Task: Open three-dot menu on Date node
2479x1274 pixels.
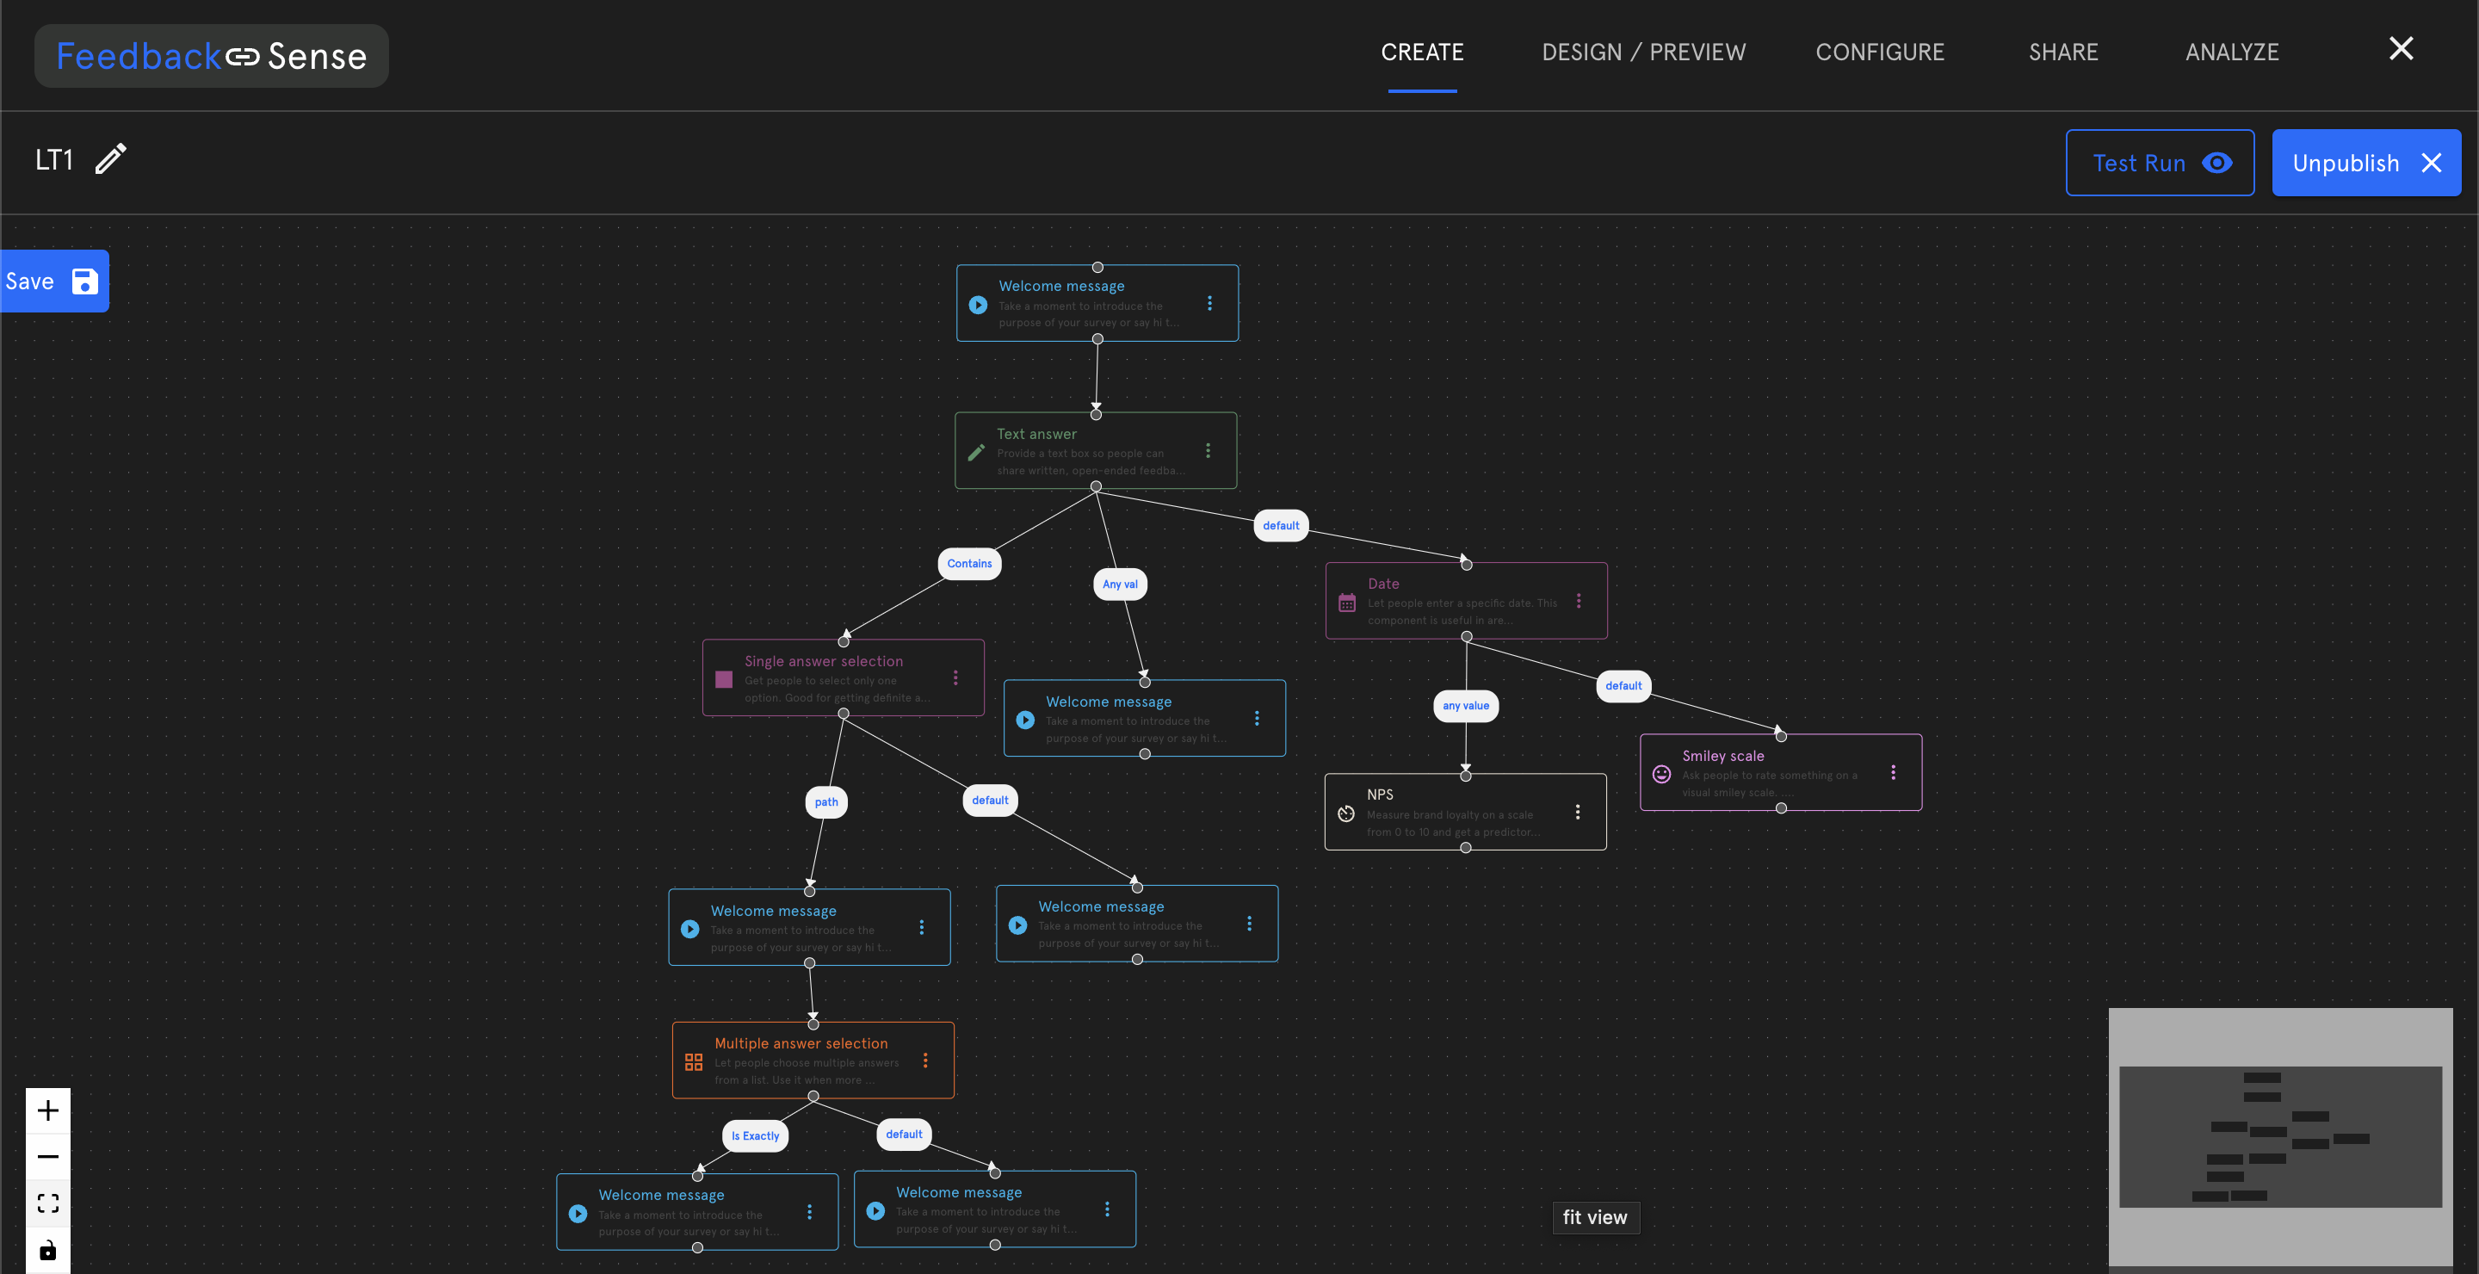Action: (x=1579, y=601)
